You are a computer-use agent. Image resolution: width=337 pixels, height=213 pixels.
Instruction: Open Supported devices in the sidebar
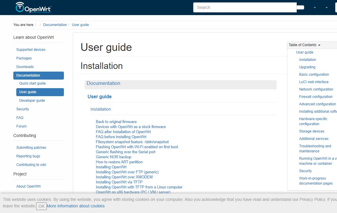point(31,50)
